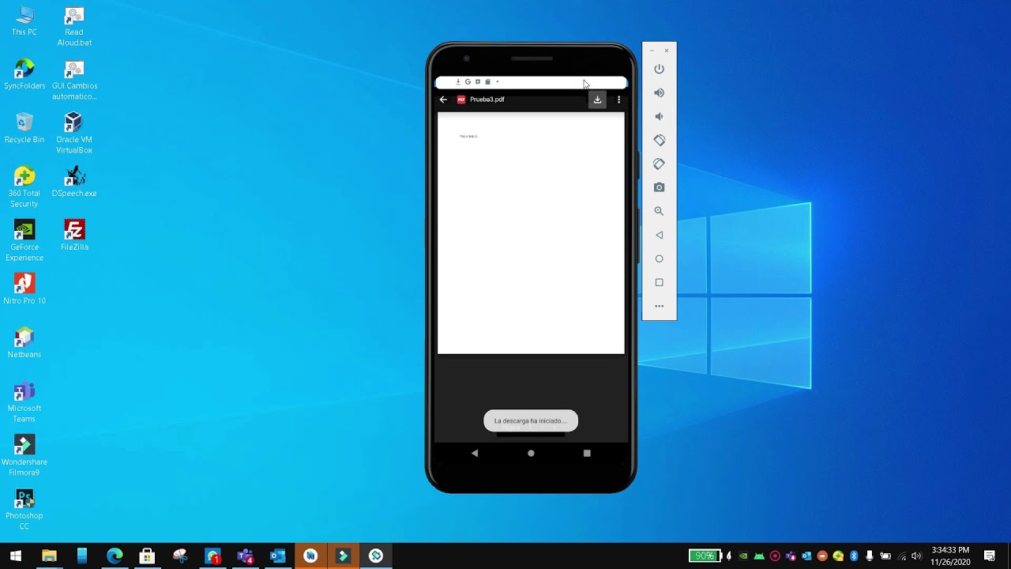1011x569 pixels.
Task: Raise volume with emulator Volume Up icon
Action: (x=659, y=92)
